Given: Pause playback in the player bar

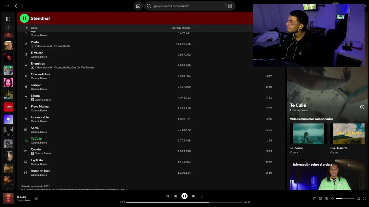Looking at the screenshot, I should pyautogui.click(x=184, y=196).
